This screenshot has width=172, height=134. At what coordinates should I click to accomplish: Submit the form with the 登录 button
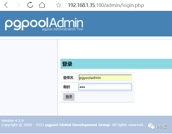click(x=69, y=97)
